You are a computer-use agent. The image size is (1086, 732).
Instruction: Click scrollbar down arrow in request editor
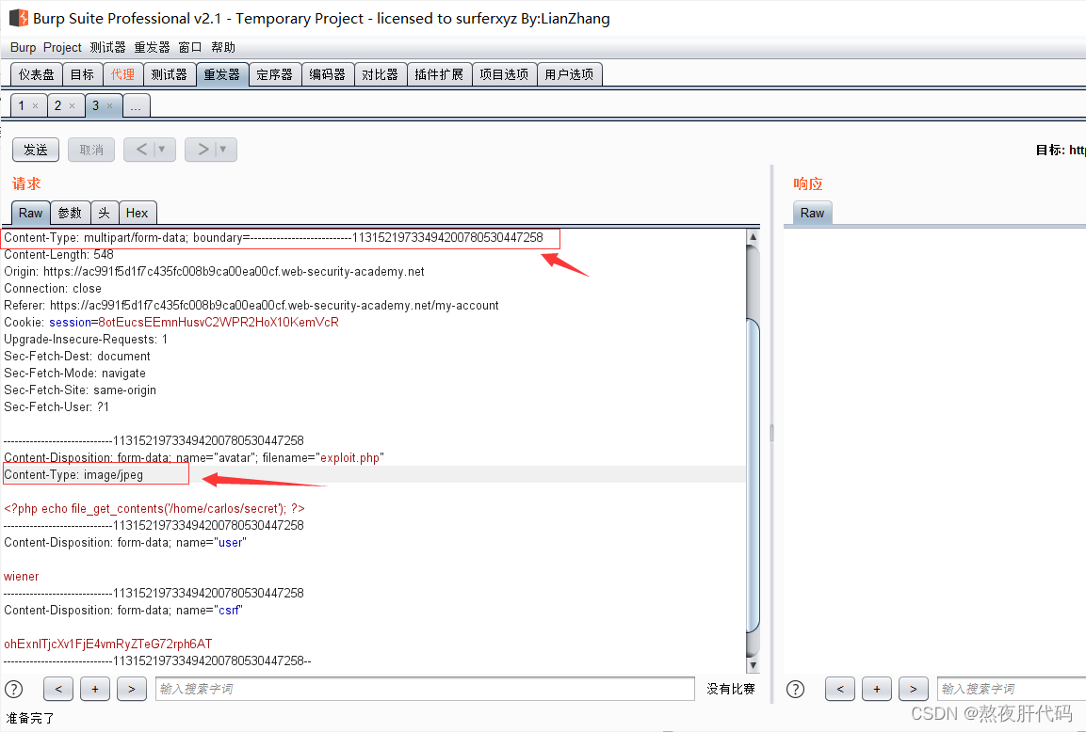click(753, 665)
